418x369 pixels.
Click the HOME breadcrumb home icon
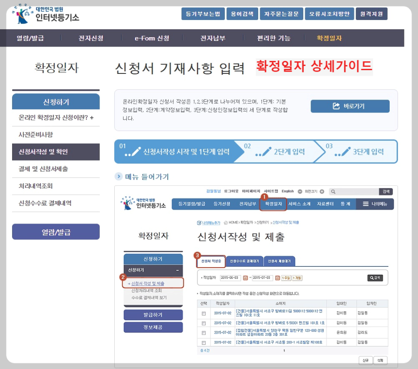(x=226, y=222)
